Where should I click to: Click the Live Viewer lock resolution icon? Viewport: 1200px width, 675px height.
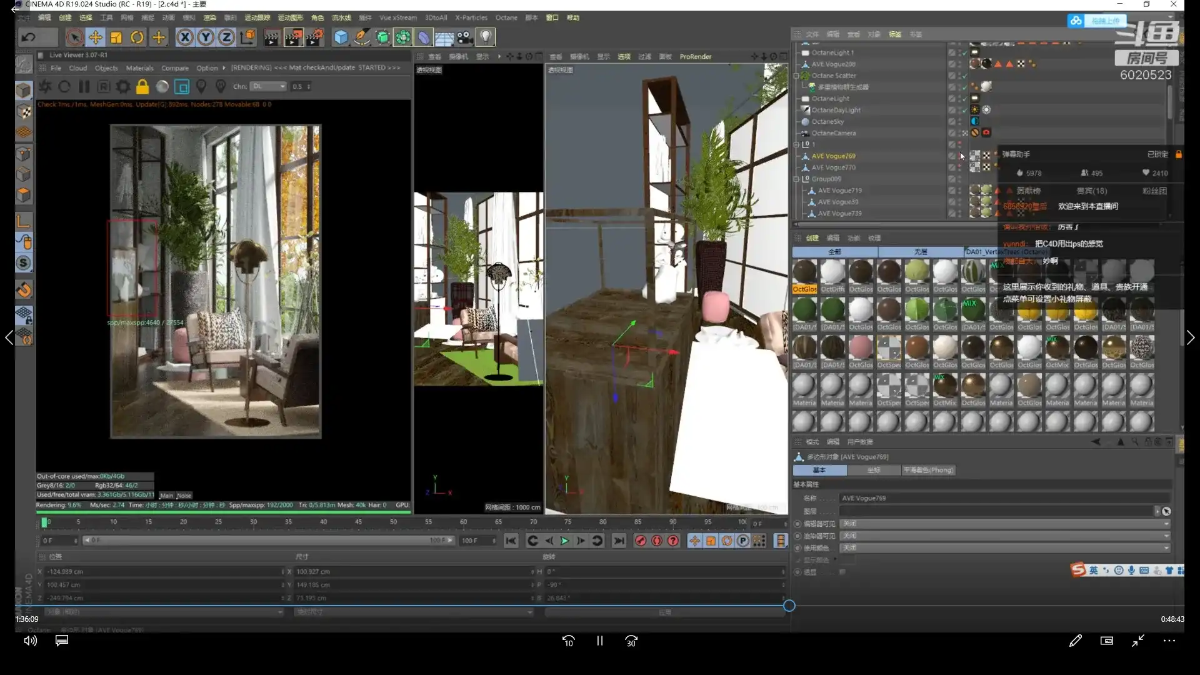[x=142, y=86]
